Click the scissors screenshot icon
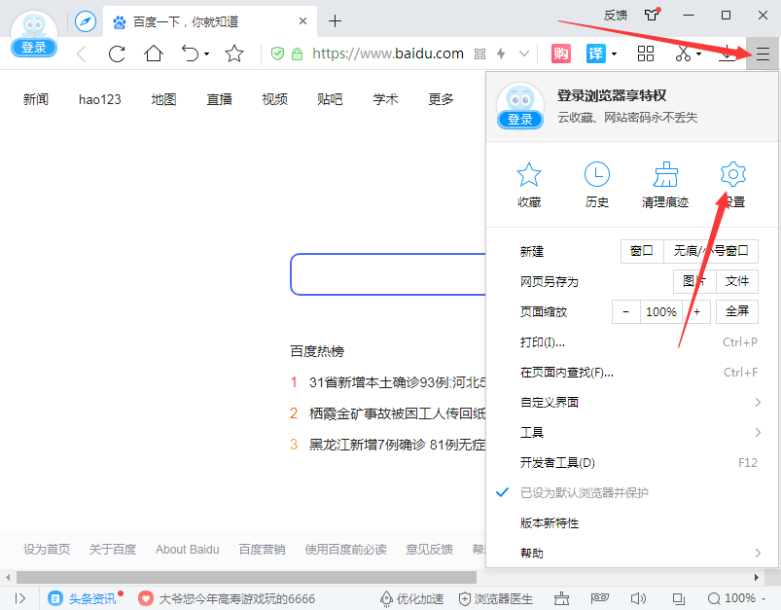This screenshot has height=610, width=781. pos(684,54)
